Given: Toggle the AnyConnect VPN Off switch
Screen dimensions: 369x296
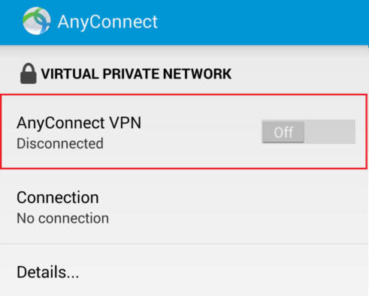Looking at the screenshot, I should [x=308, y=132].
